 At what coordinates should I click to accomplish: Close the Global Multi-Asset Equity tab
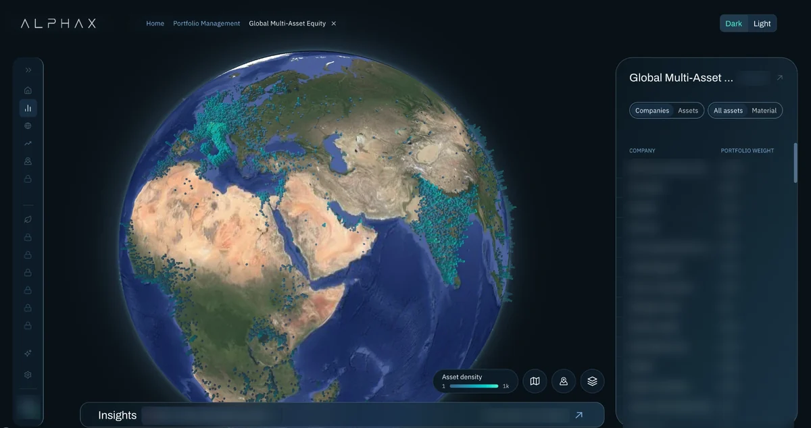point(333,24)
